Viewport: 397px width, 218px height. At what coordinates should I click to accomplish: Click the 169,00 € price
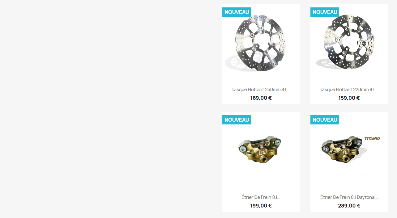click(x=261, y=98)
